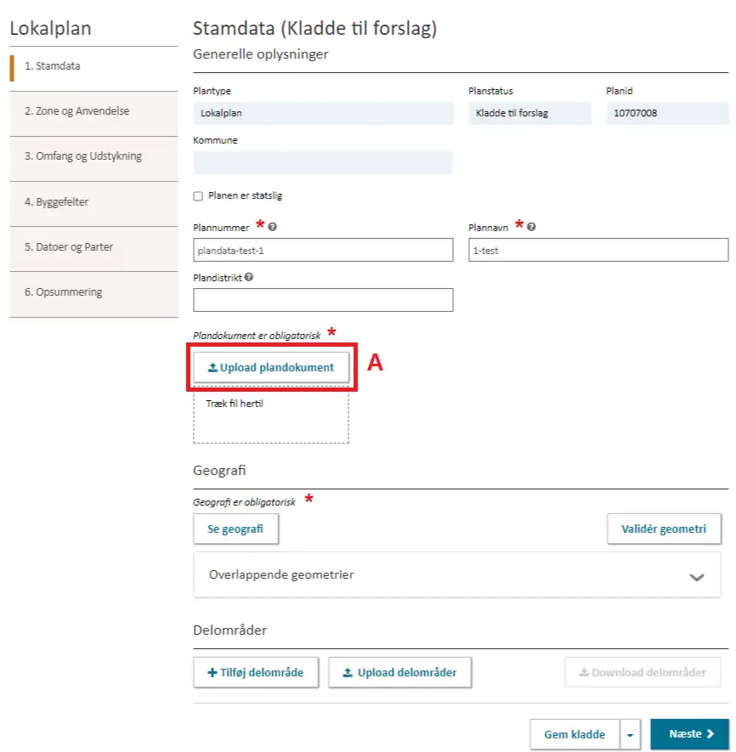Click into the Plandistrikt text field
Screen dimensions: 736x752
(x=323, y=300)
